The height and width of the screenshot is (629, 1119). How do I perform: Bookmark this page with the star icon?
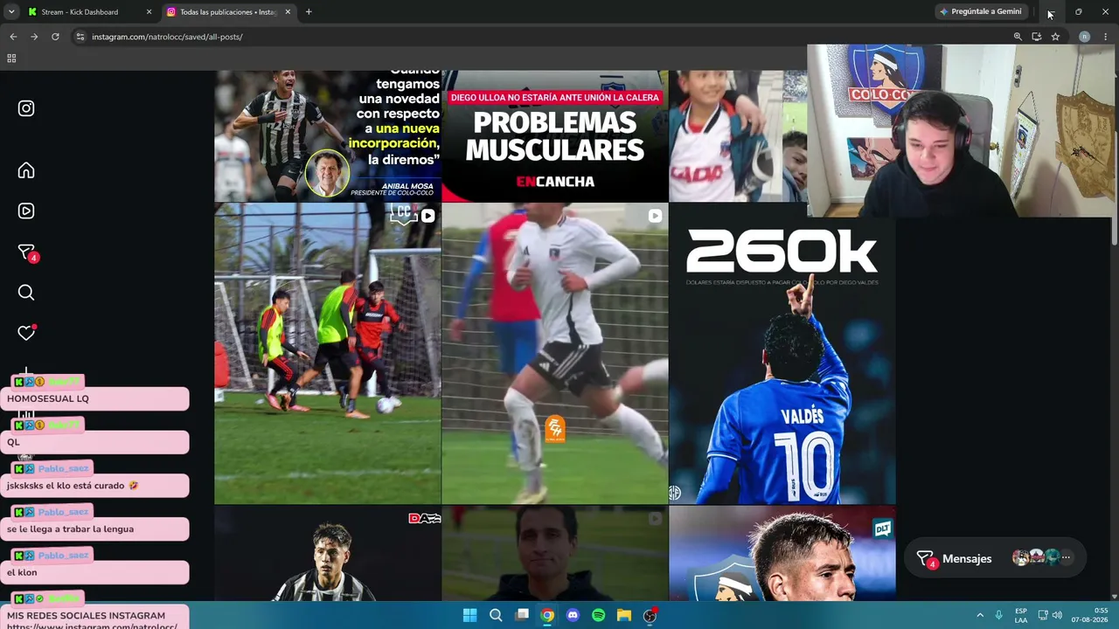[1055, 37]
